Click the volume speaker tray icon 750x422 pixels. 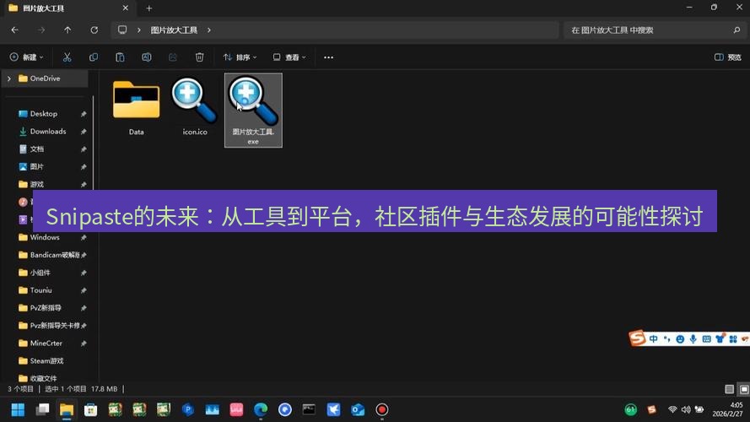click(x=686, y=409)
